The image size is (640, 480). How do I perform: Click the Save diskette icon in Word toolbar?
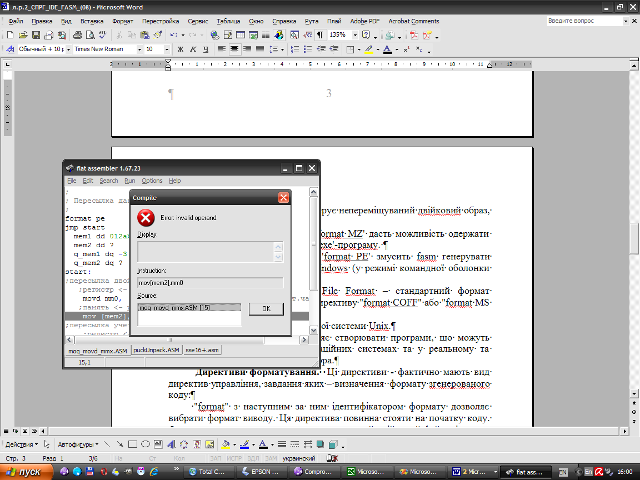point(36,35)
